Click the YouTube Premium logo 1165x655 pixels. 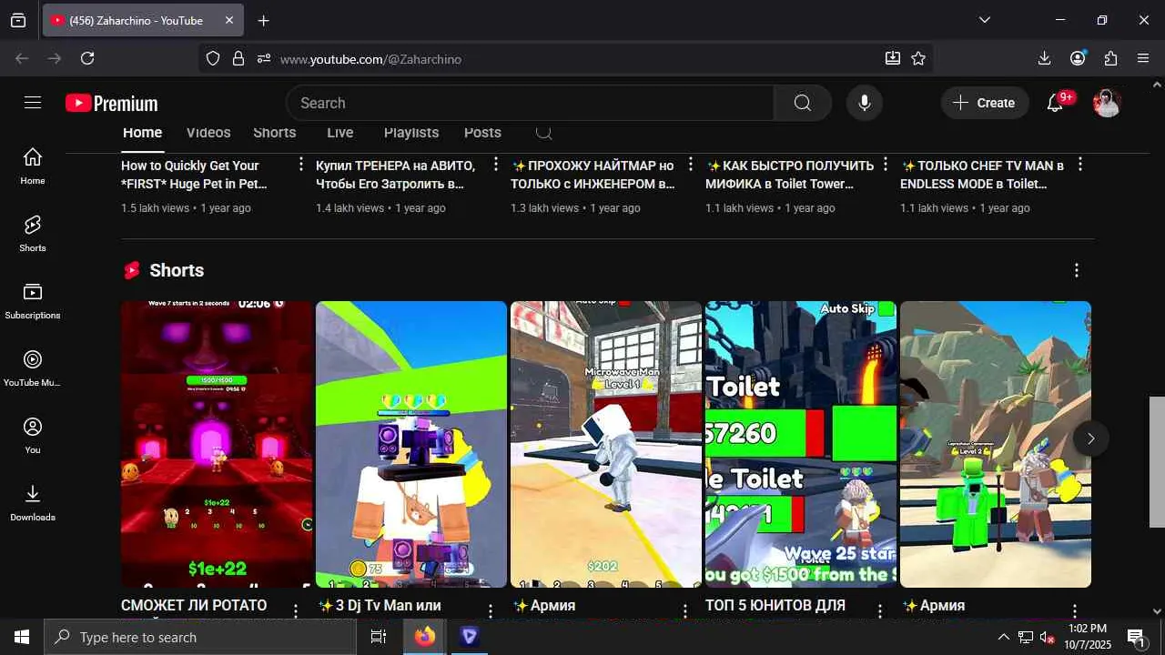point(111,103)
